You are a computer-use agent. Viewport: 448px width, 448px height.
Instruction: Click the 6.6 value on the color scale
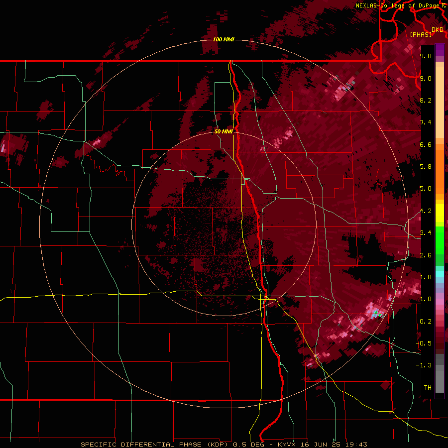[426, 144]
